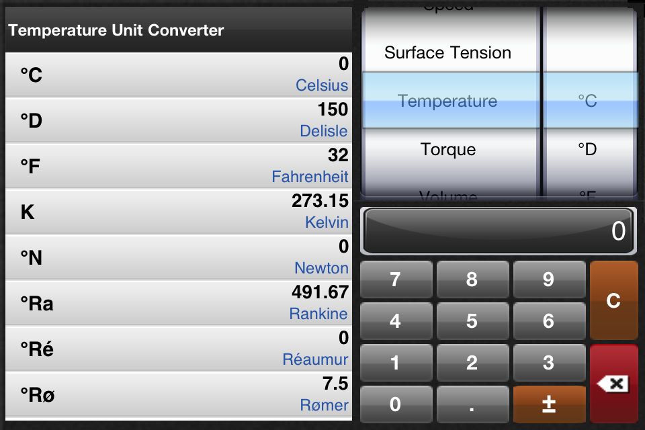
Task: Select the Rankine row
Action: [x=179, y=303]
